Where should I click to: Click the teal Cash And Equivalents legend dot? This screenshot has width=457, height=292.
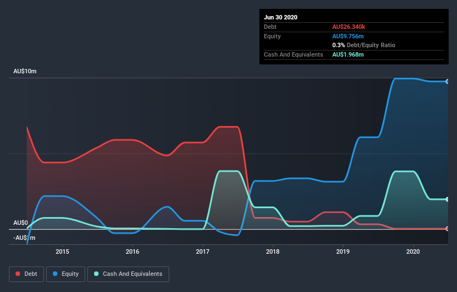(96, 274)
